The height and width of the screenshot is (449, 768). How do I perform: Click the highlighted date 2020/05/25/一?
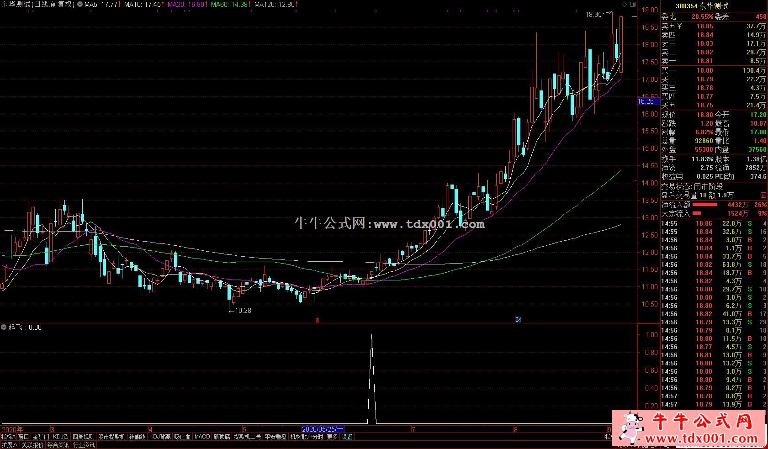tap(323, 429)
